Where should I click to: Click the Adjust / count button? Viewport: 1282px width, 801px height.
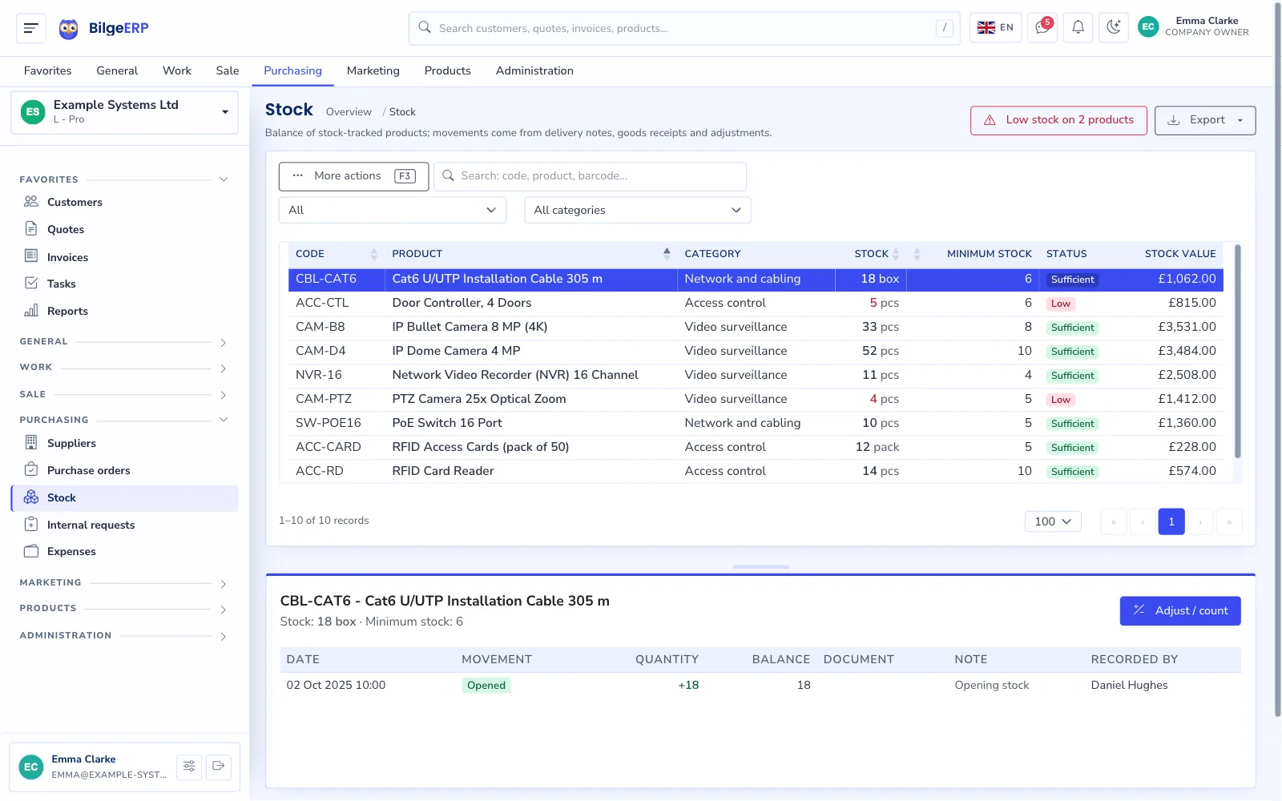point(1180,610)
